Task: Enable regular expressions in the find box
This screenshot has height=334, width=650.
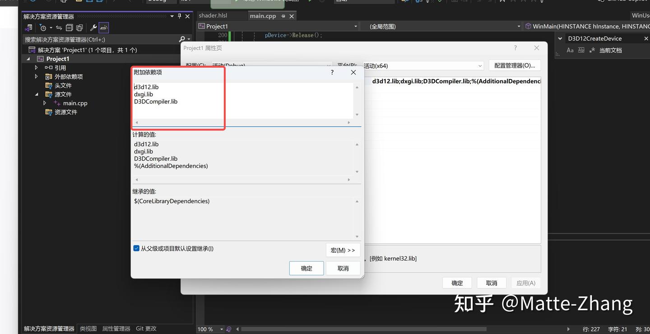Action: click(x=592, y=50)
